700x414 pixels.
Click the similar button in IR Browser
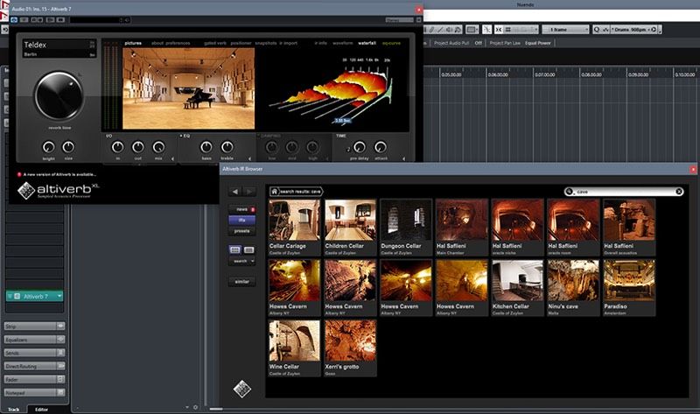(x=242, y=282)
